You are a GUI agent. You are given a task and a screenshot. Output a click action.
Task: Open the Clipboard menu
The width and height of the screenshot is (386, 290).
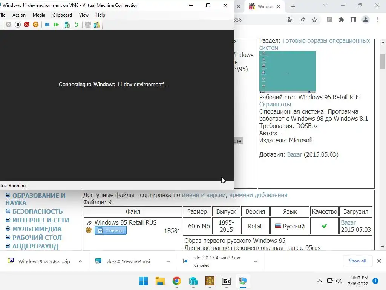point(62,15)
